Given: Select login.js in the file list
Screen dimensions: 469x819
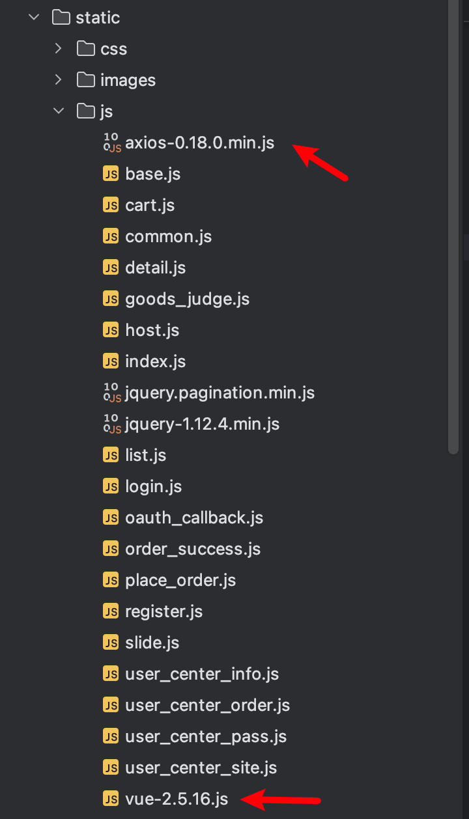Looking at the screenshot, I should pyautogui.click(x=153, y=486).
